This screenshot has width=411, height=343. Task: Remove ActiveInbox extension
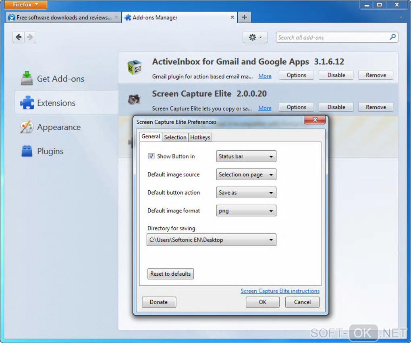click(376, 75)
